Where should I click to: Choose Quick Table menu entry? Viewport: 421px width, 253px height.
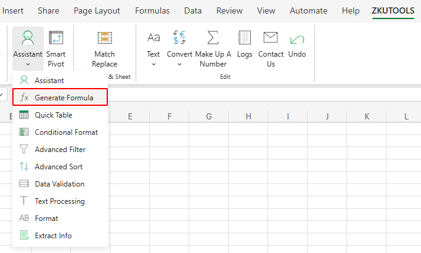tap(60, 114)
